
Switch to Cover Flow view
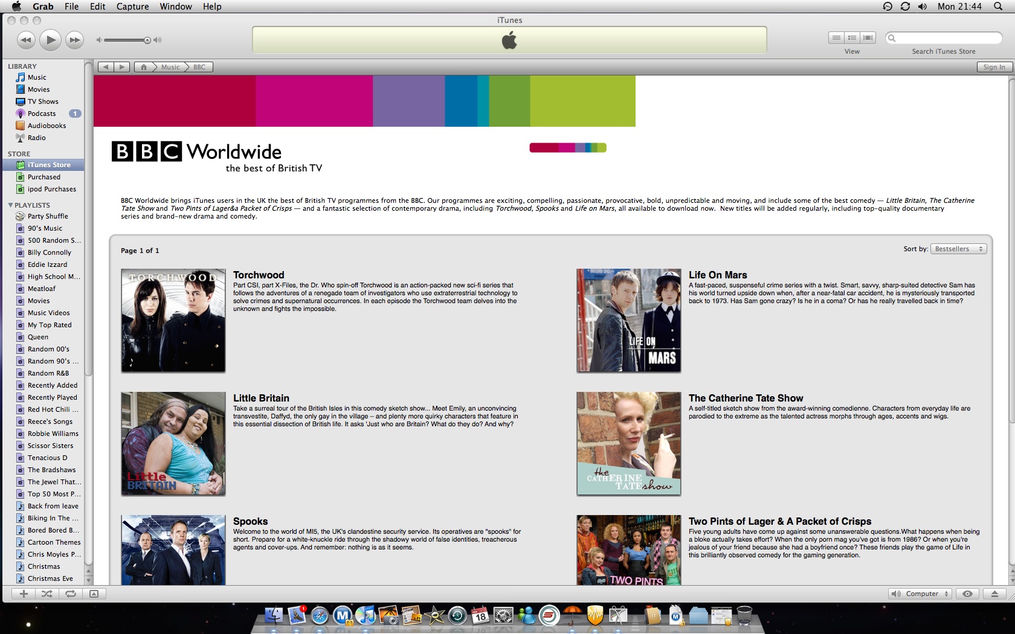[868, 37]
